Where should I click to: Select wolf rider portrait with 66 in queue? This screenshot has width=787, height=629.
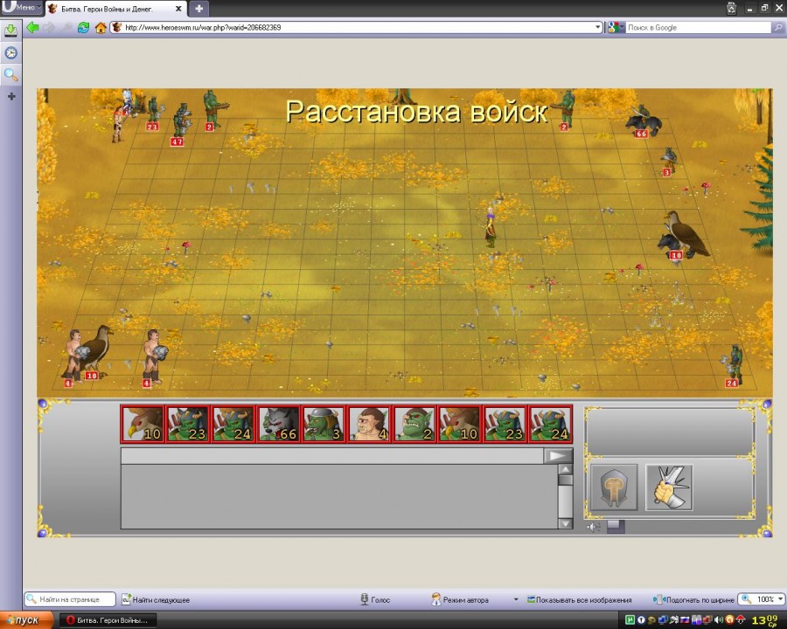coord(279,424)
